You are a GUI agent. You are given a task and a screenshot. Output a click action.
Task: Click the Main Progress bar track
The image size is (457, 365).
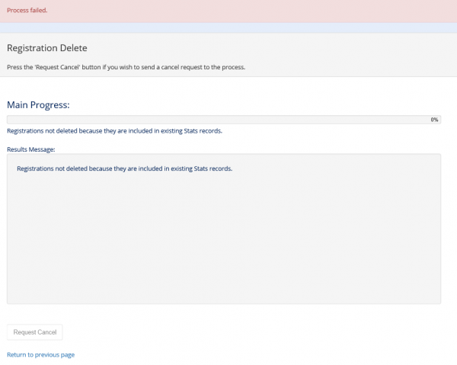tap(224, 120)
